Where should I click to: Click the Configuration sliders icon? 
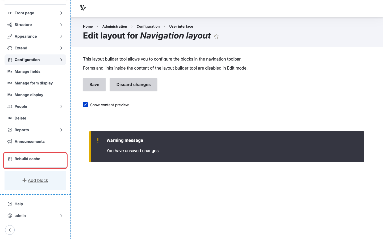pos(10,60)
